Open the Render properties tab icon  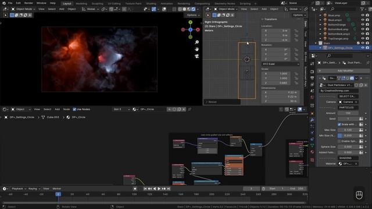click(312, 71)
